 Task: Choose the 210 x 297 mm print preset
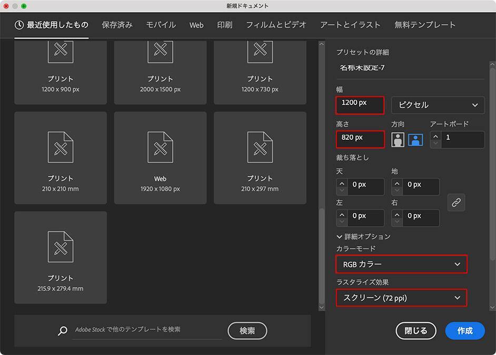click(260, 158)
